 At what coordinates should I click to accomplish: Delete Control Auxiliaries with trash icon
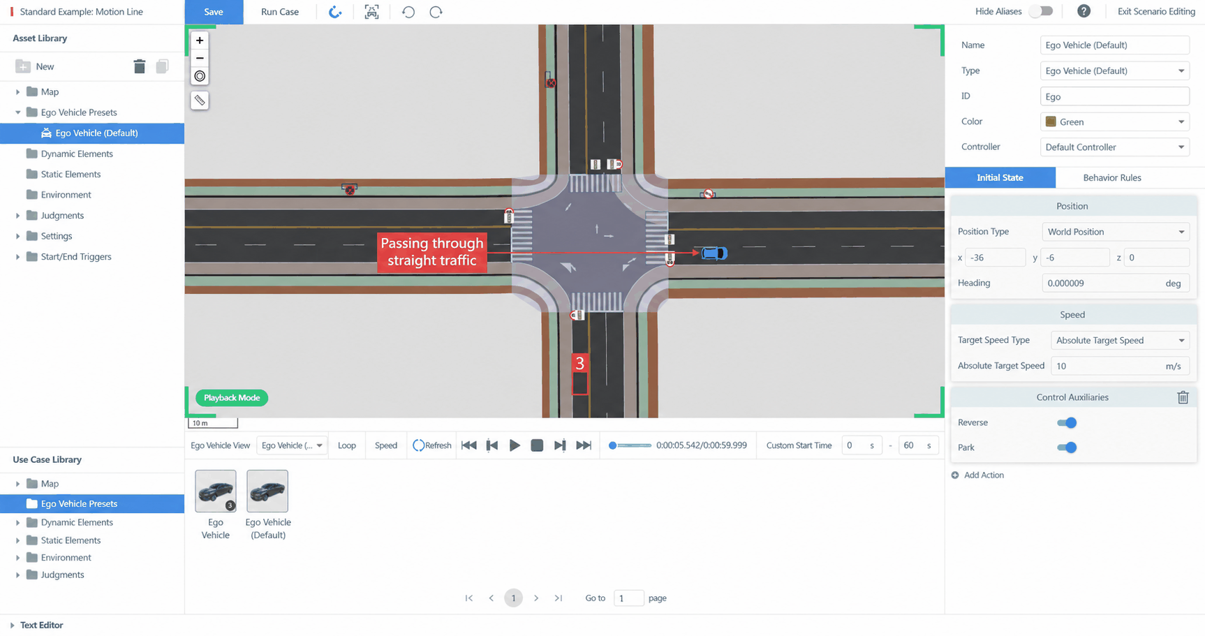click(x=1183, y=397)
